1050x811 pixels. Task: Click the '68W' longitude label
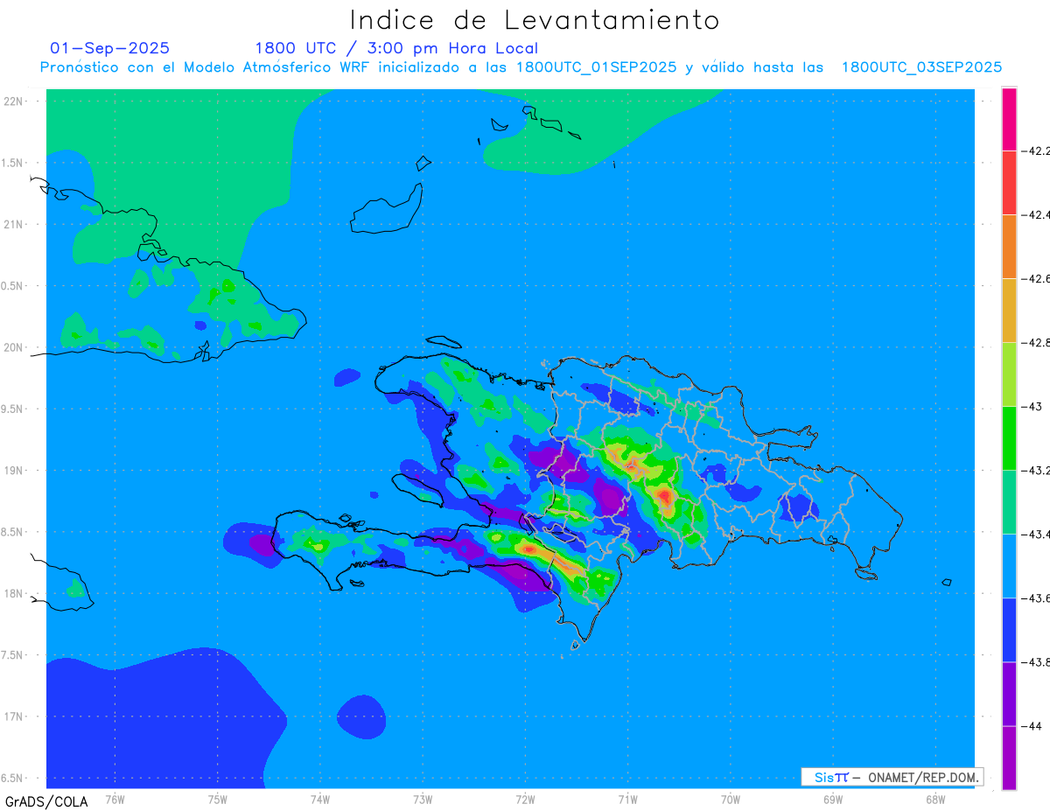(x=935, y=798)
